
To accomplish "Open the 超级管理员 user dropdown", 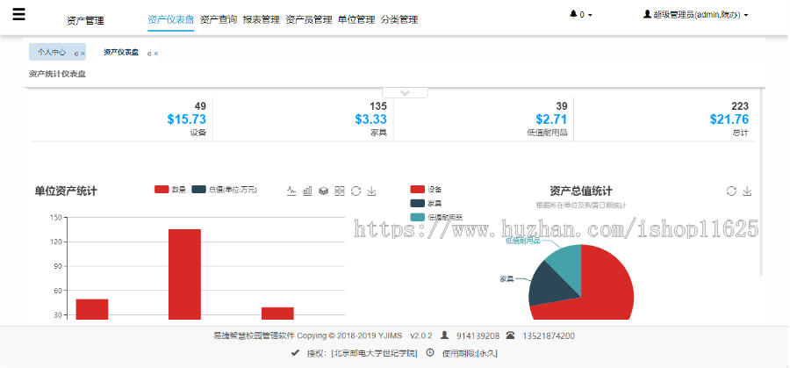I will click(x=695, y=15).
